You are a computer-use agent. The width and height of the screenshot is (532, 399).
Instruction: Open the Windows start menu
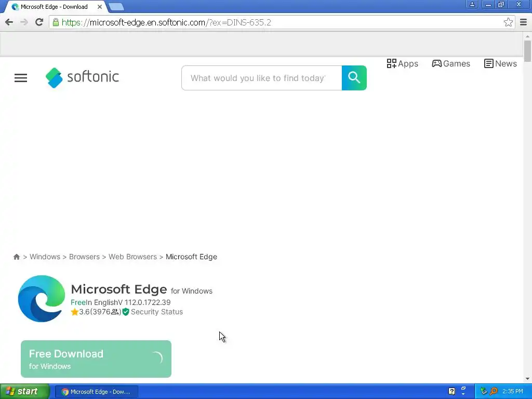pos(25,391)
